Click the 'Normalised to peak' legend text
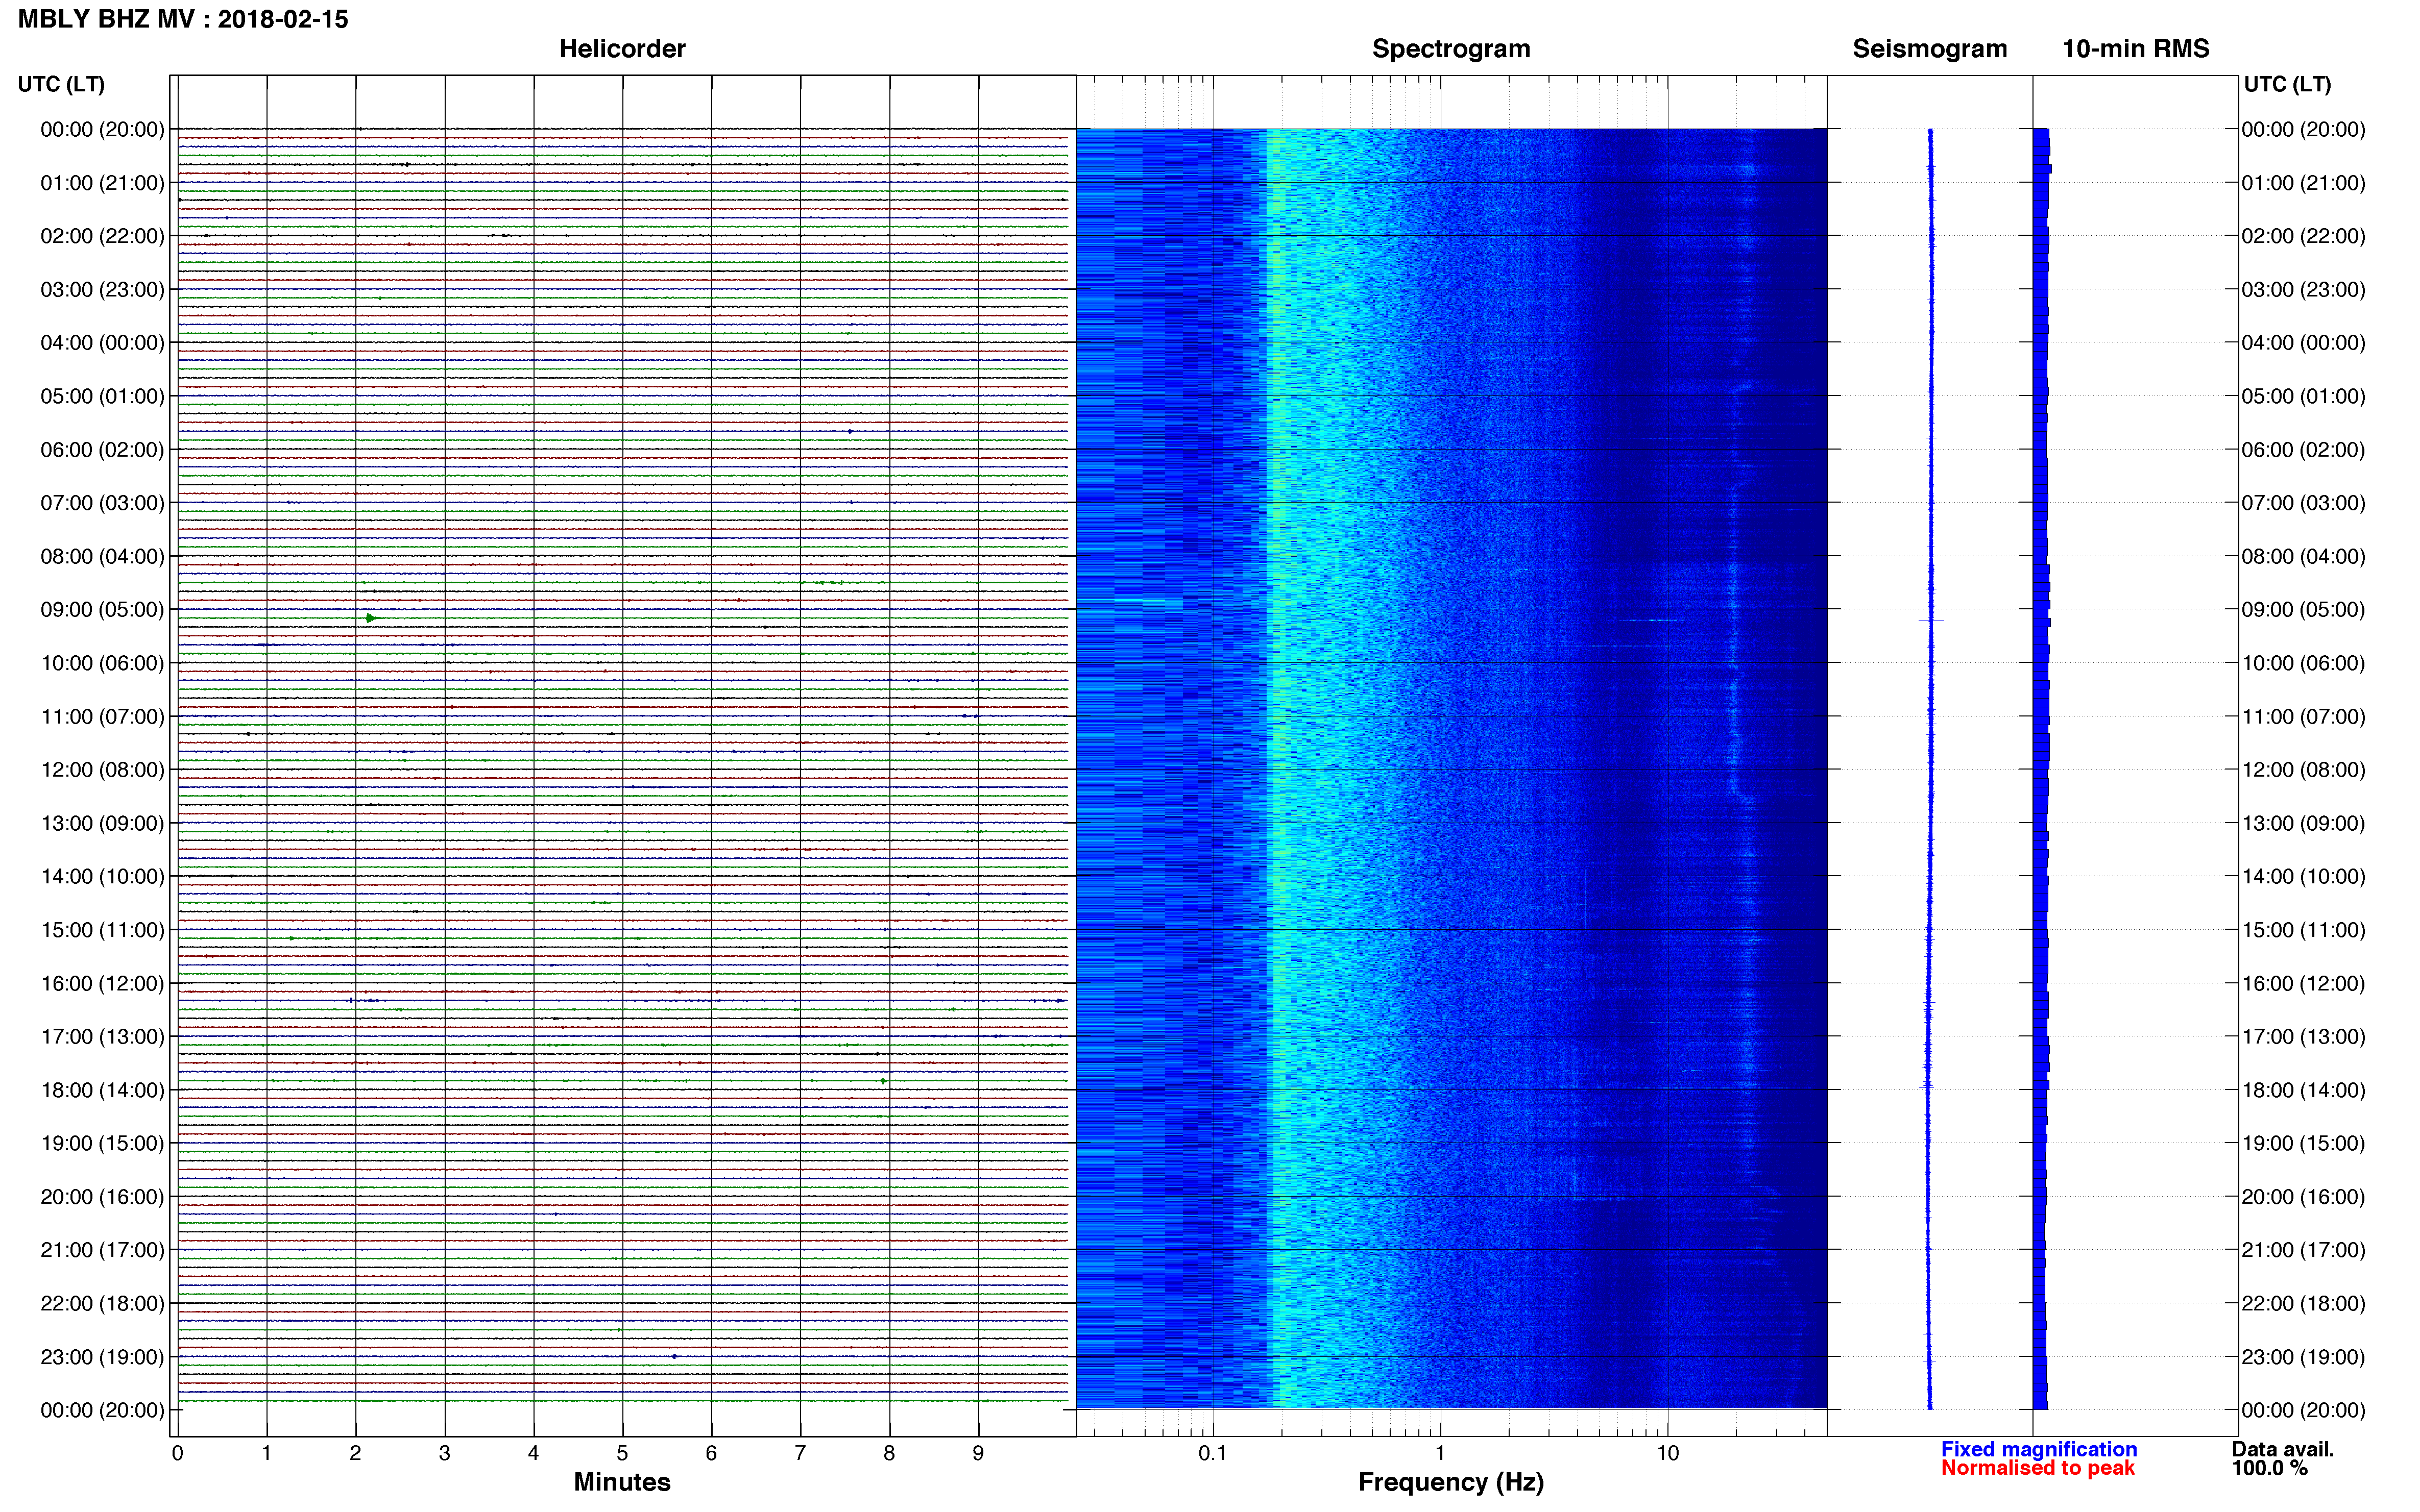The height and width of the screenshot is (1512, 2420). [x=2038, y=1468]
